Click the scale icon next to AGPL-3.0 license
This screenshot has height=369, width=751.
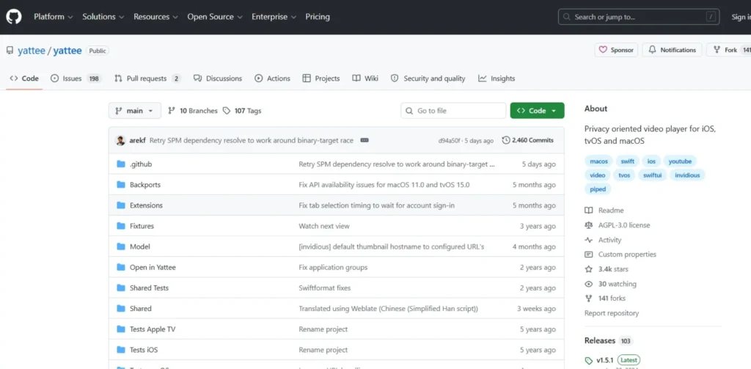click(589, 224)
